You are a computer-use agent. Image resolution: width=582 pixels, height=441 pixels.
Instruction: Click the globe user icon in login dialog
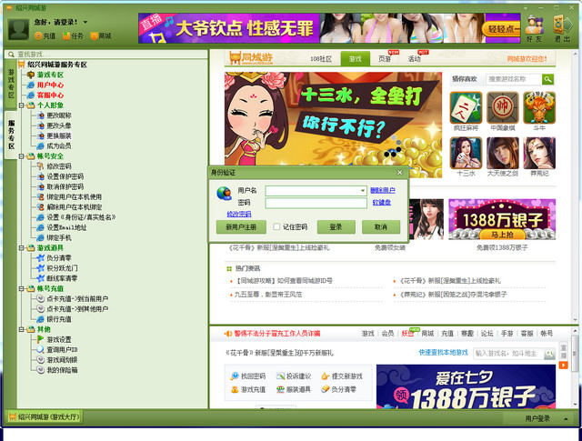point(225,194)
